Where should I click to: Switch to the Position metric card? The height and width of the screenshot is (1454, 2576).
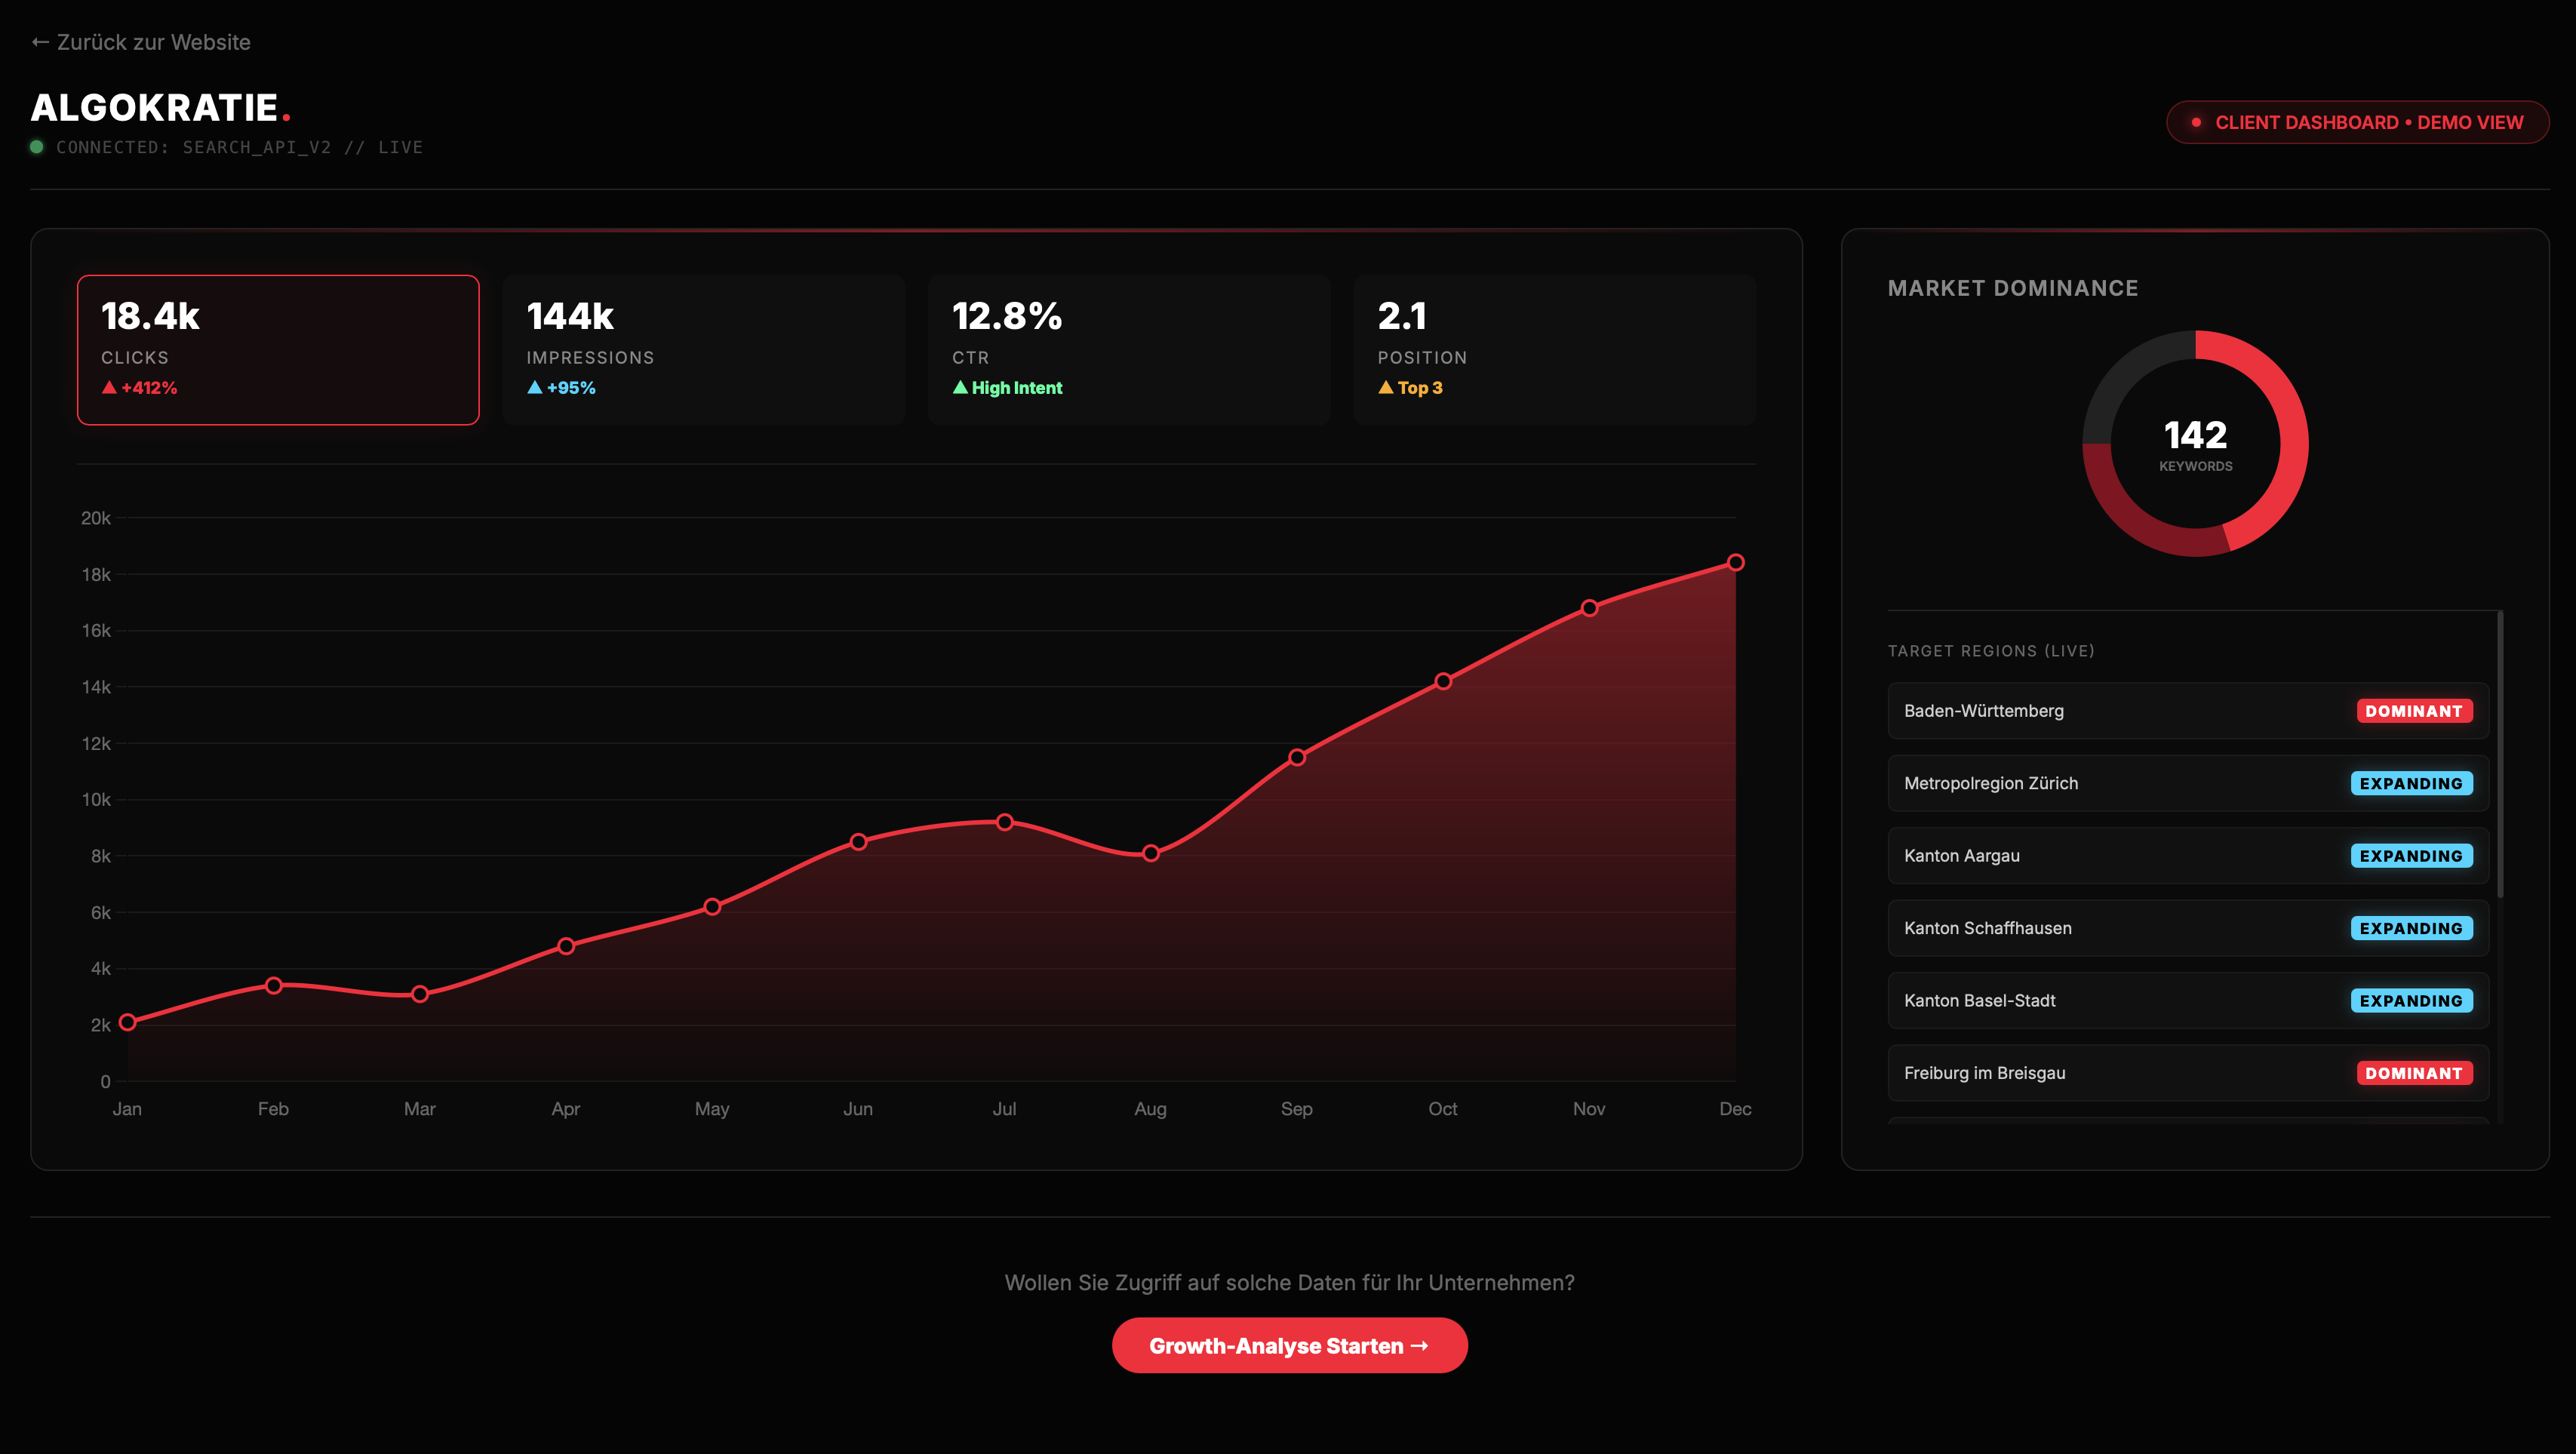tap(1554, 350)
